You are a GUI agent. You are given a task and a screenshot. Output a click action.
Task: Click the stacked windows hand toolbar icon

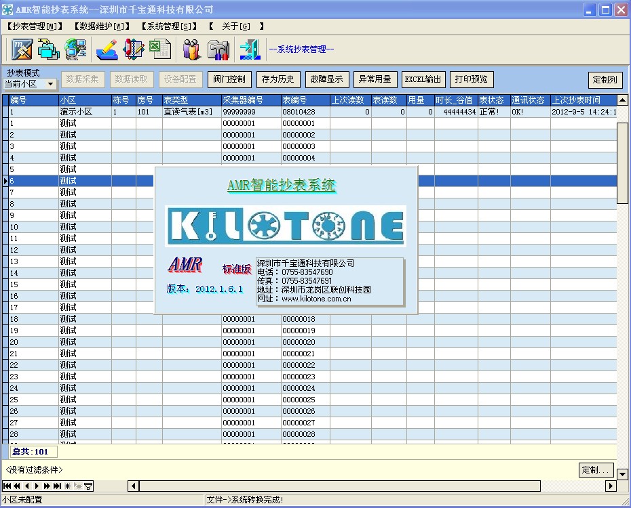pos(49,49)
